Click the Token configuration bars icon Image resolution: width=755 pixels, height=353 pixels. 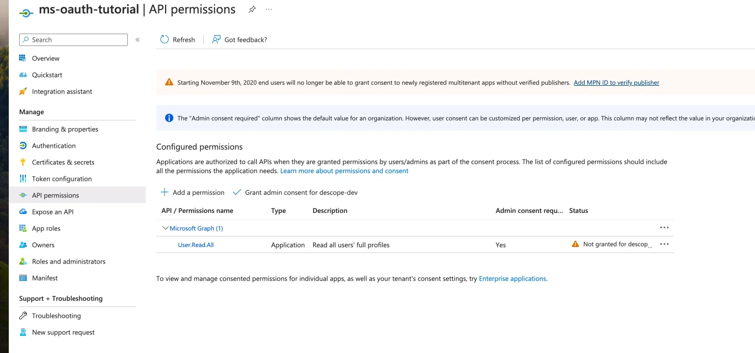click(23, 179)
